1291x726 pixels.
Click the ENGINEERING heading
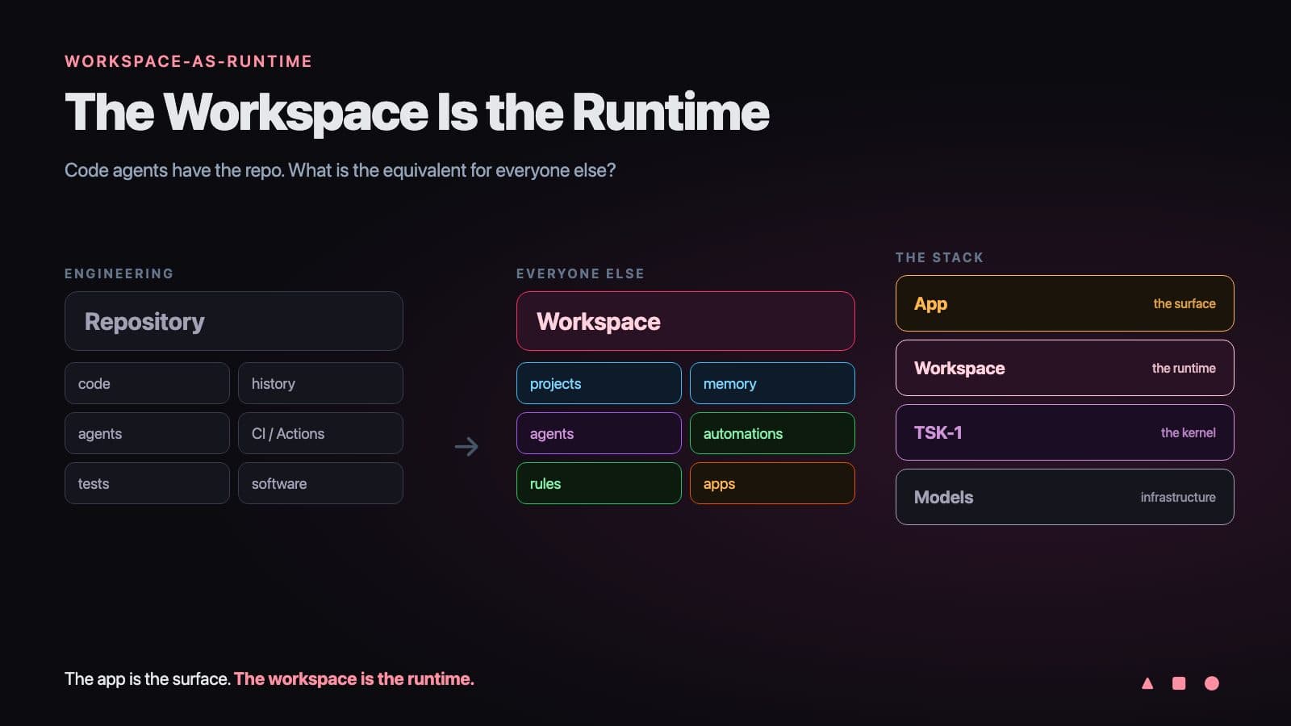click(119, 273)
